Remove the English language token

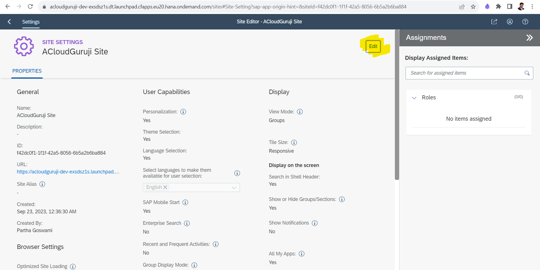pos(165,187)
